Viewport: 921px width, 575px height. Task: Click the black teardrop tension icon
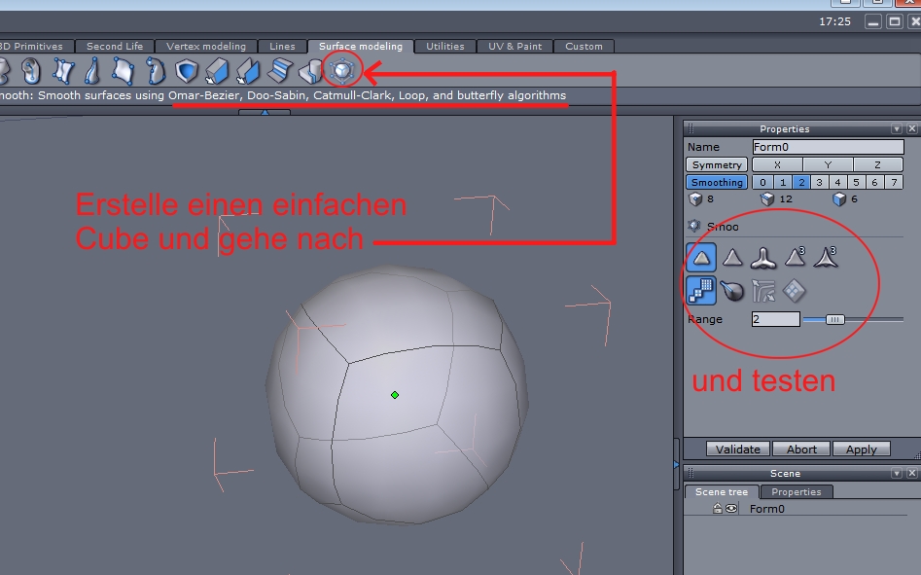coord(732,291)
